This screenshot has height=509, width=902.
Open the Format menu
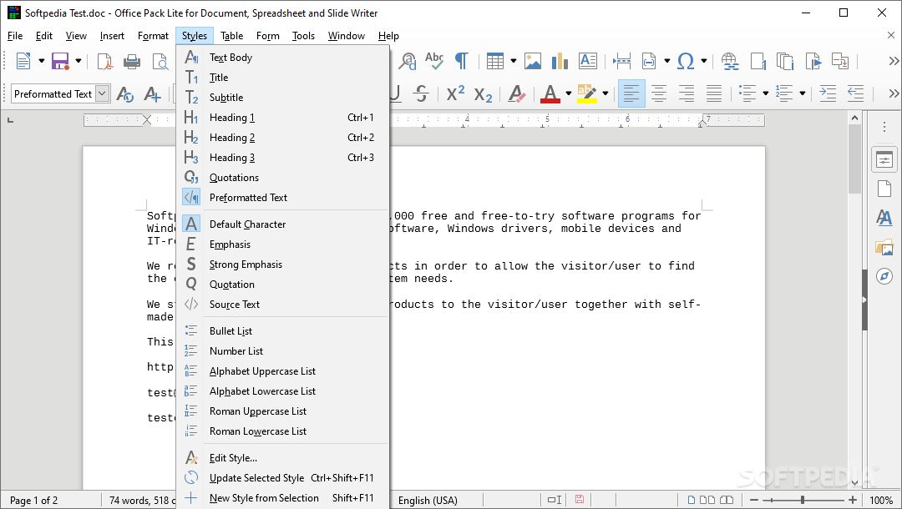point(153,36)
